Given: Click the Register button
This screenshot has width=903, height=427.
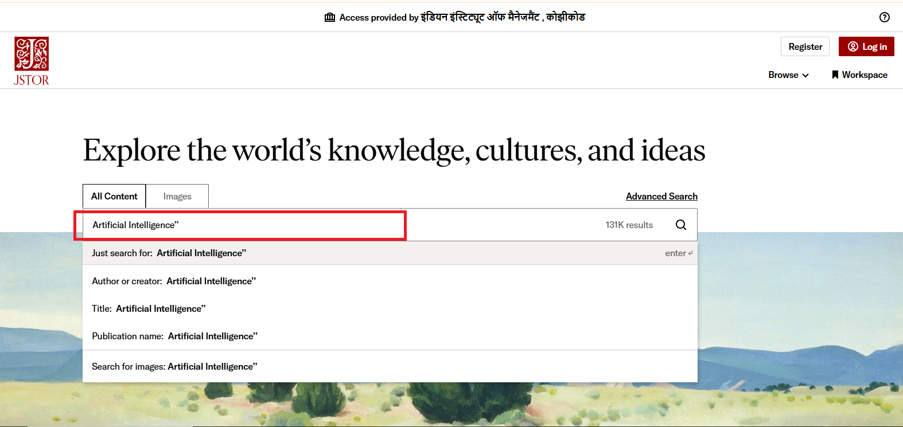Looking at the screenshot, I should 805,46.
